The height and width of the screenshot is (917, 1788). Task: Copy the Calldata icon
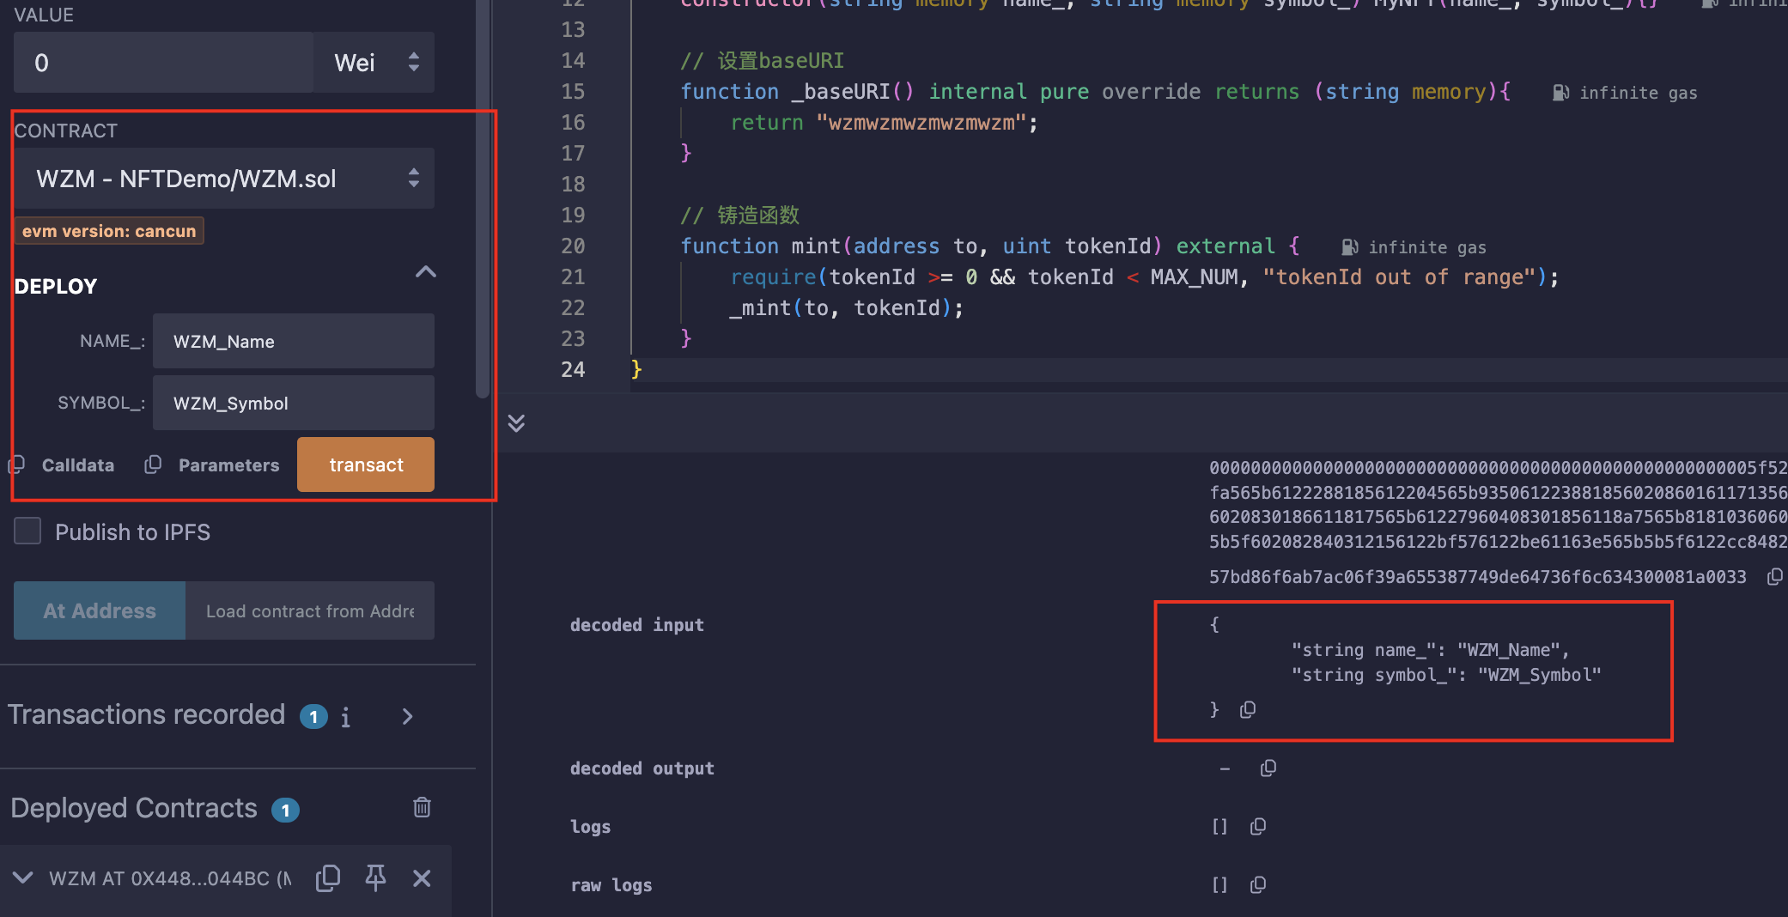click(x=16, y=465)
